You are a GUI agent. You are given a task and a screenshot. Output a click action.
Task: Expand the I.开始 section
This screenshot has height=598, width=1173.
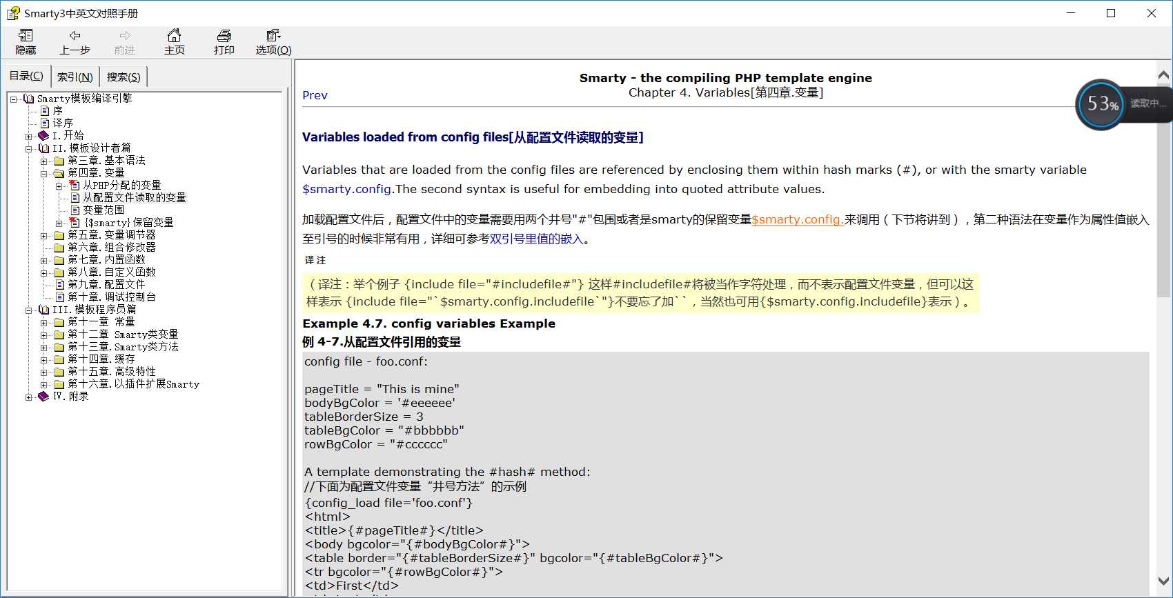[28, 137]
